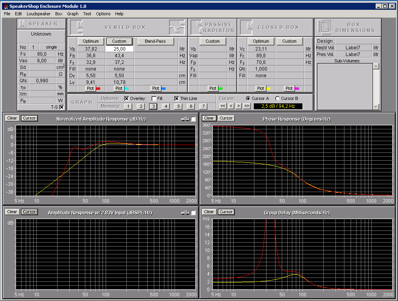This screenshot has width=398, height=301.
Task: Click printer icon on 2.83V Amplitude graph
Action: (185, 212)
